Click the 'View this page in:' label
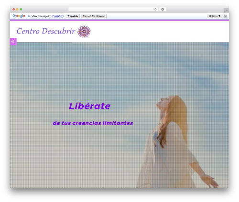 (x=41, y=16)
